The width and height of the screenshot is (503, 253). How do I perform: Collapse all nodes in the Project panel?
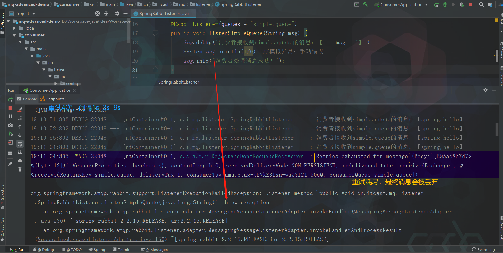click(x=106, y=13)
